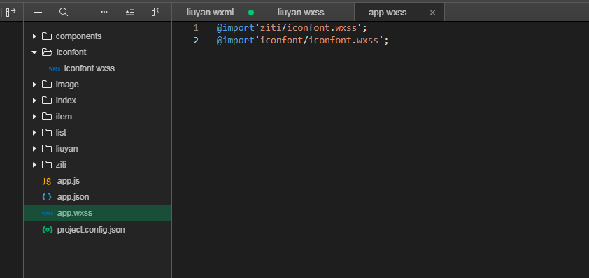Select the app.wxss file in tree
589x278 pixels.
tap(97, 213)
